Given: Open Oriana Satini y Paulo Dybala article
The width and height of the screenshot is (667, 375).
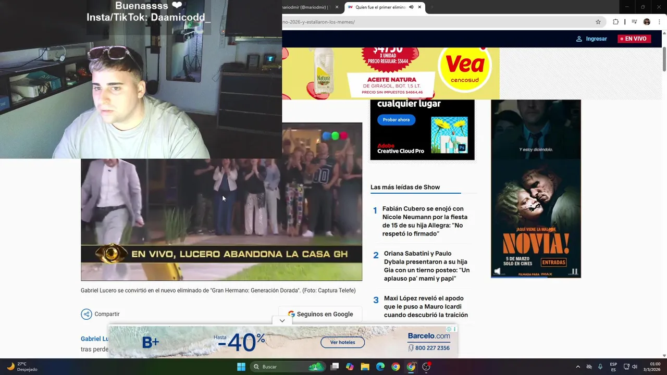Looking at the screenshot, I should tap(427, 266).
